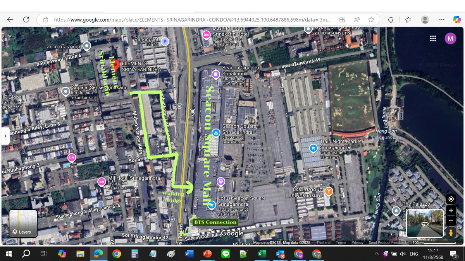The width and height of the screenshot is (465, 261).
Task: View site information lock icon
Action: click(46, 19)
